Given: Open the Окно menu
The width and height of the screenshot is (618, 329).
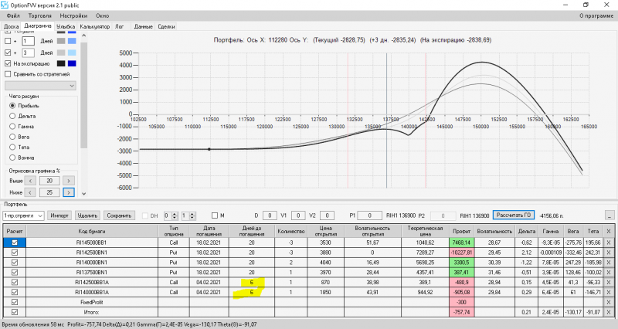Looking at the screenshot, I should pyautogui.click(x=102, y=15).
